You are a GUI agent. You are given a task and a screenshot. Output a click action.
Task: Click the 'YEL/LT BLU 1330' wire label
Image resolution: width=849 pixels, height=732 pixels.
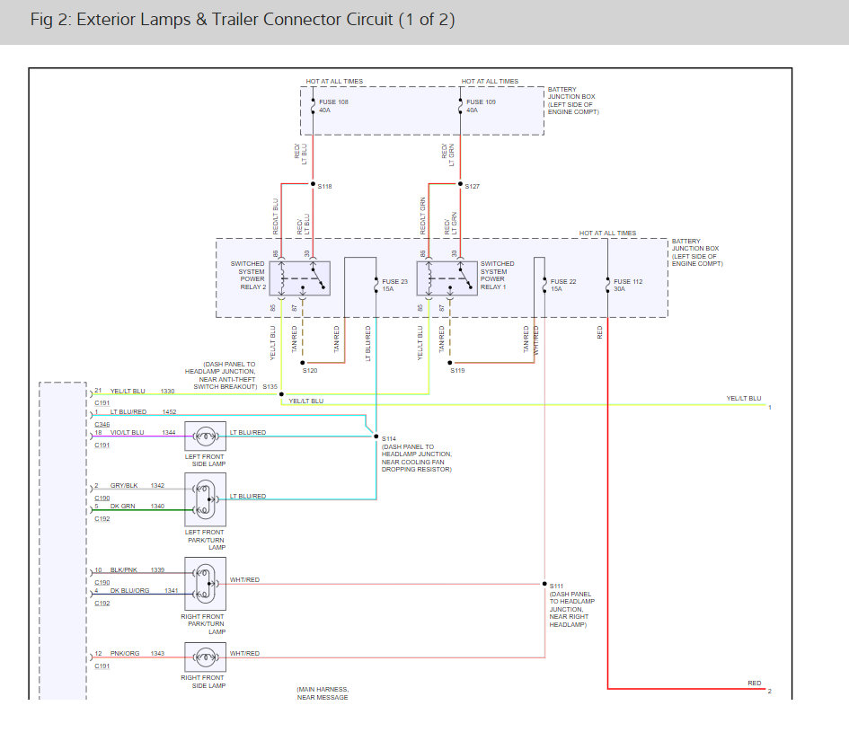click(143, 391)
